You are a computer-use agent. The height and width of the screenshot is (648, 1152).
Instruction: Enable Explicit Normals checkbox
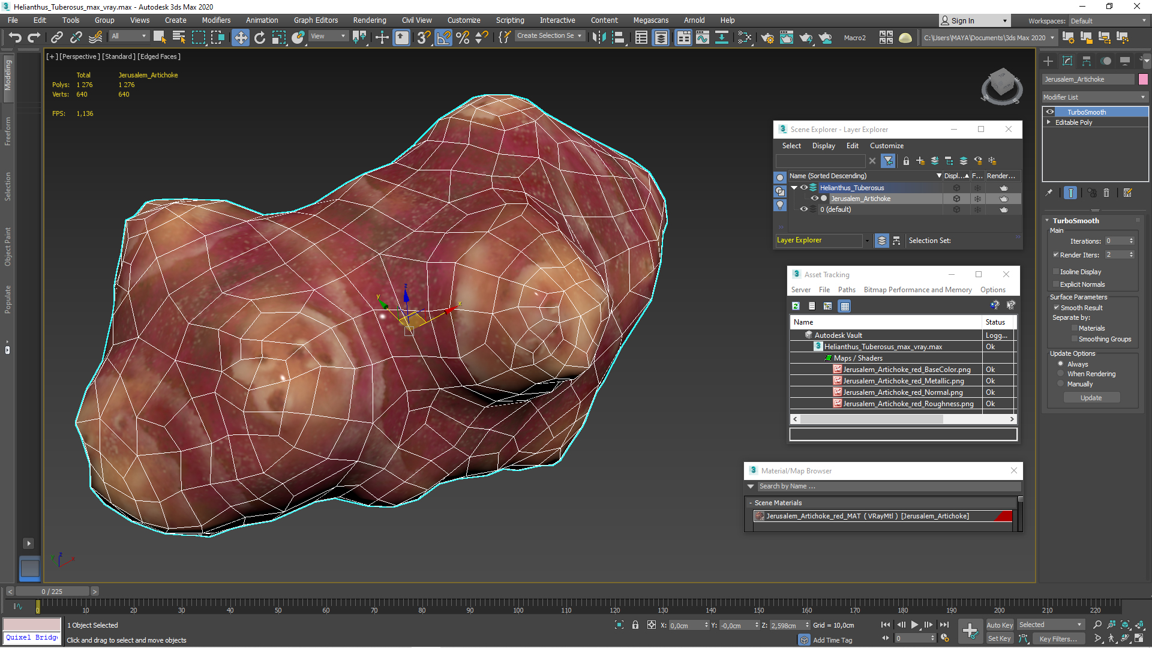point(1056,284)
